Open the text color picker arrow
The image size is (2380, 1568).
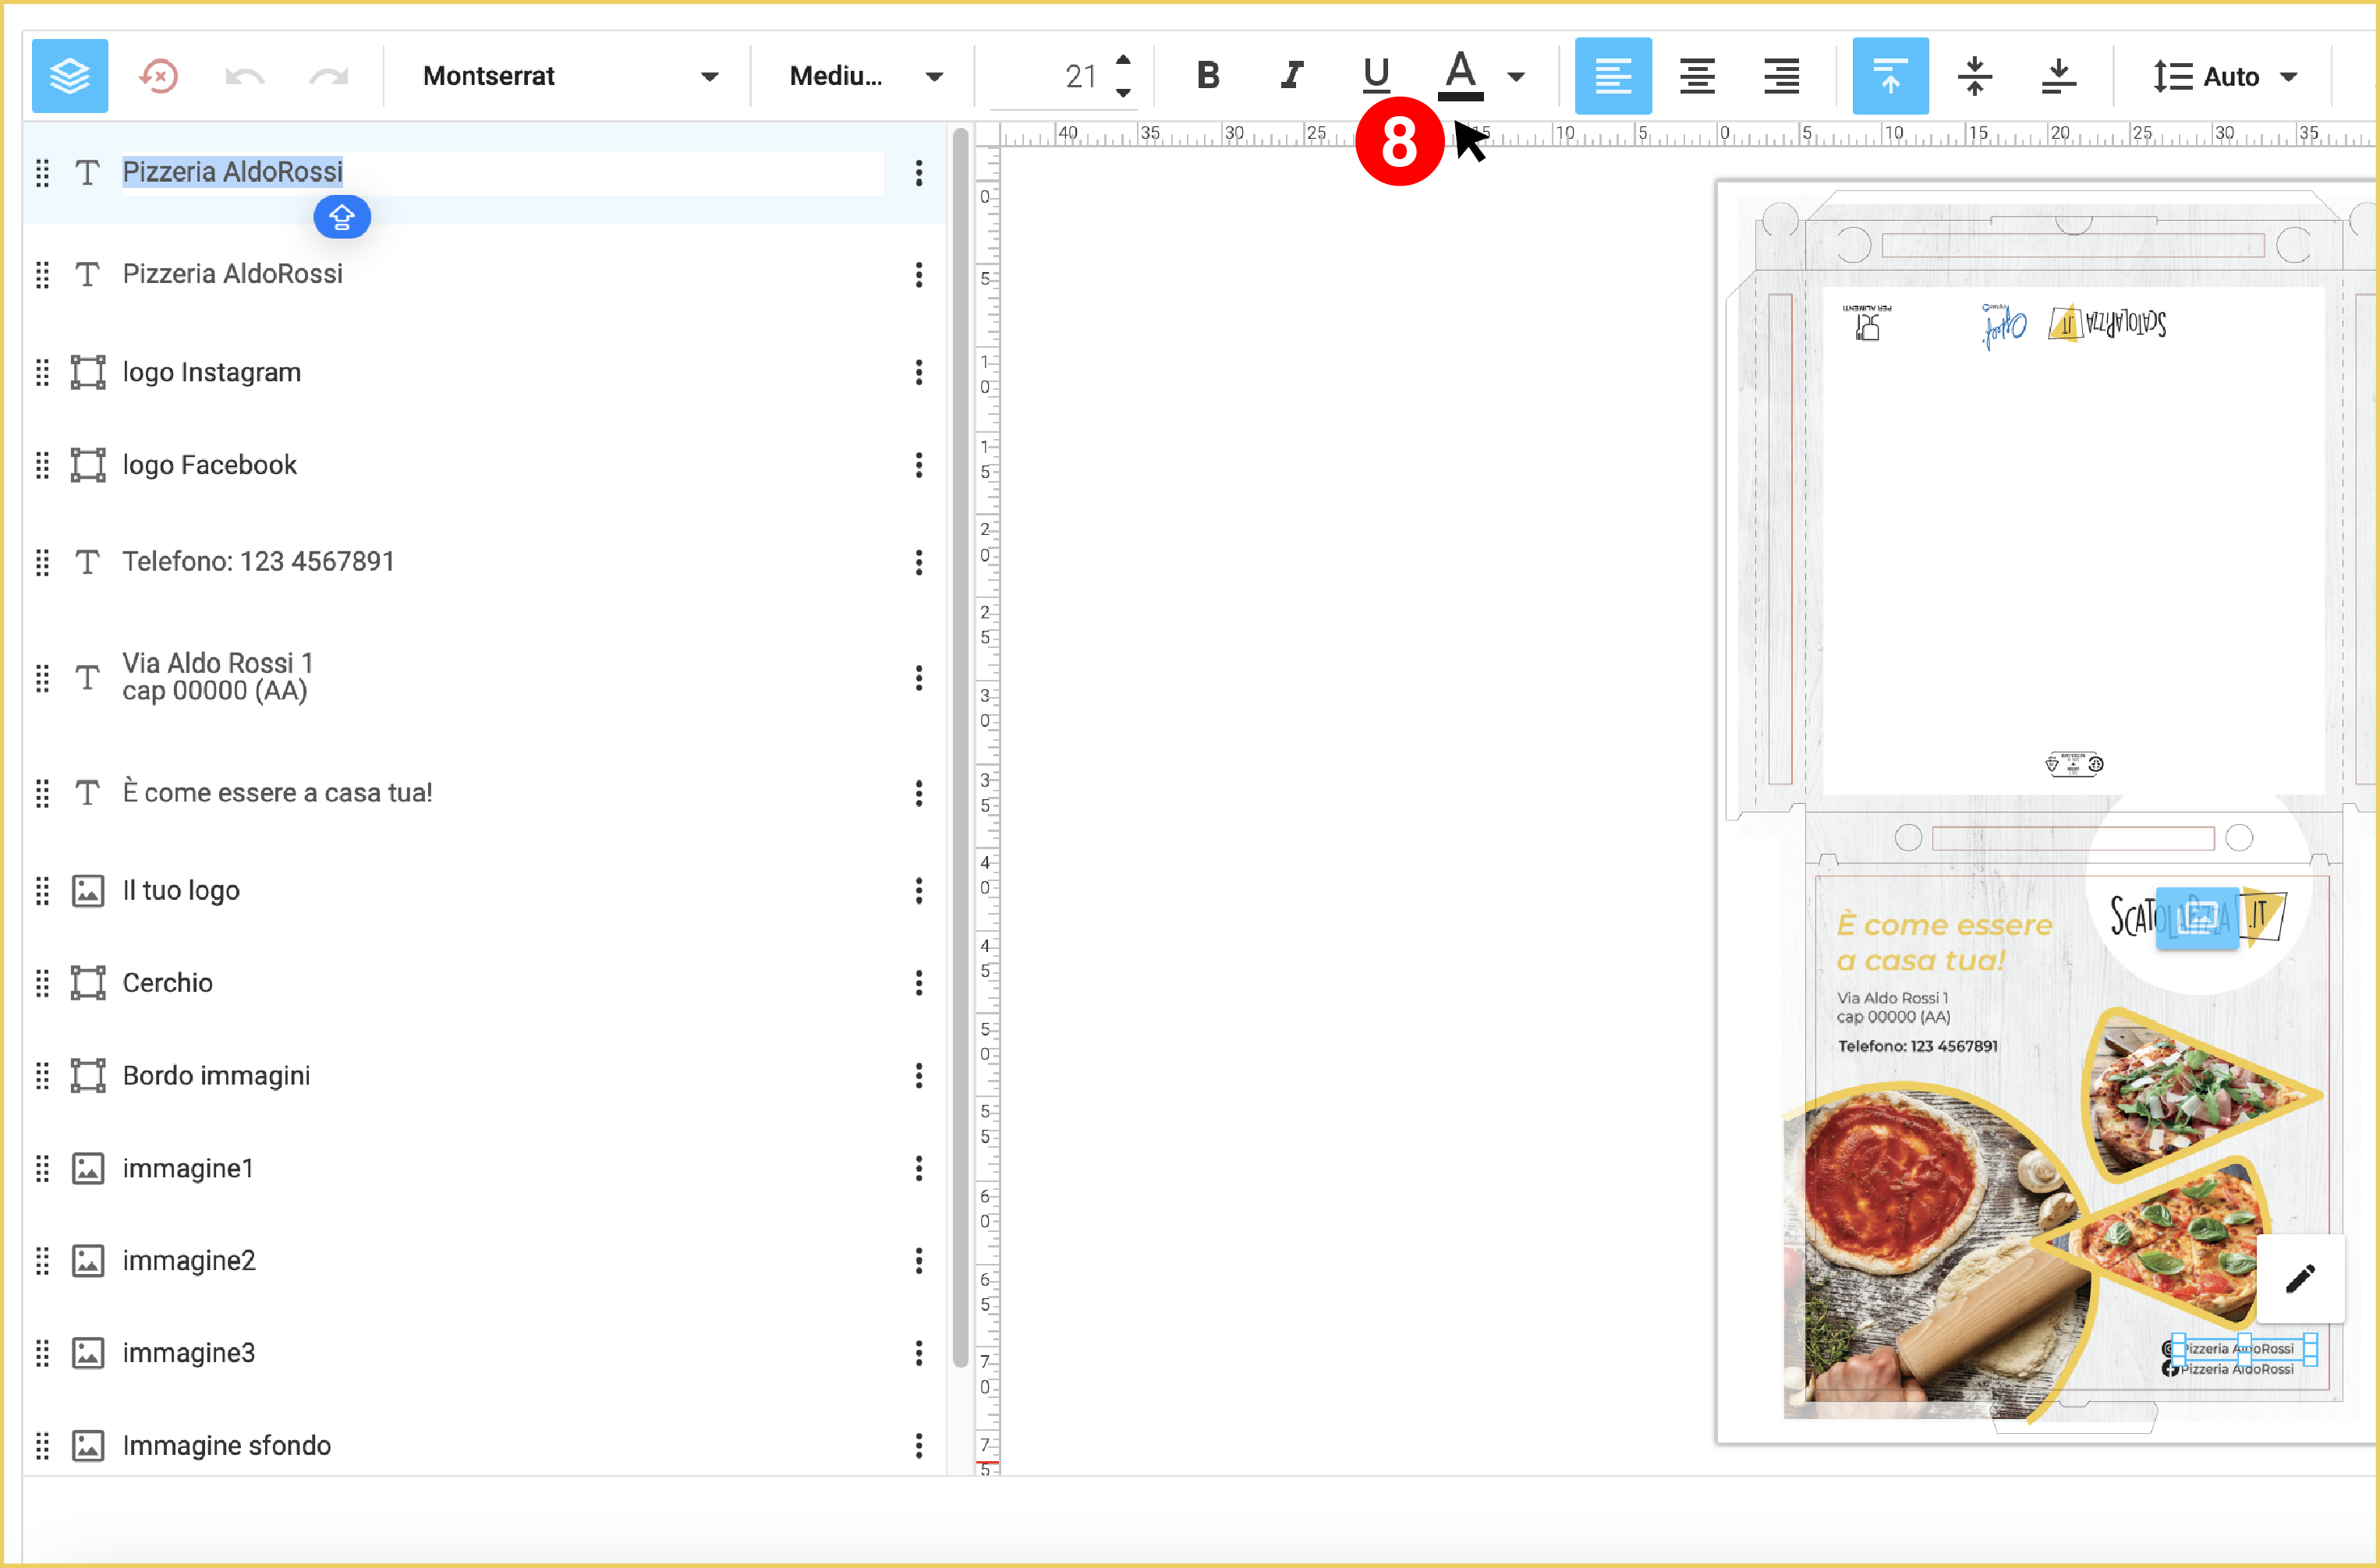tap(1516, 76)
